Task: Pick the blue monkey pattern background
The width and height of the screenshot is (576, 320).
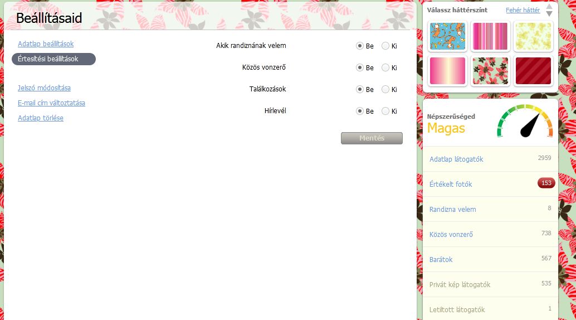Action: pyautogui.click(x=447, y=36)
